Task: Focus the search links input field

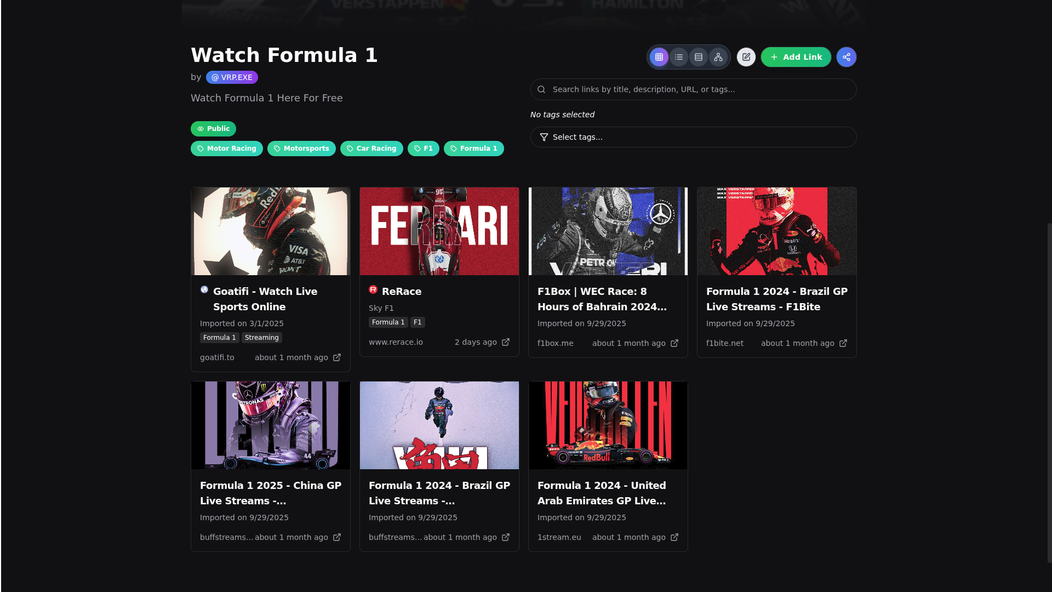Action: click(694, 89)
